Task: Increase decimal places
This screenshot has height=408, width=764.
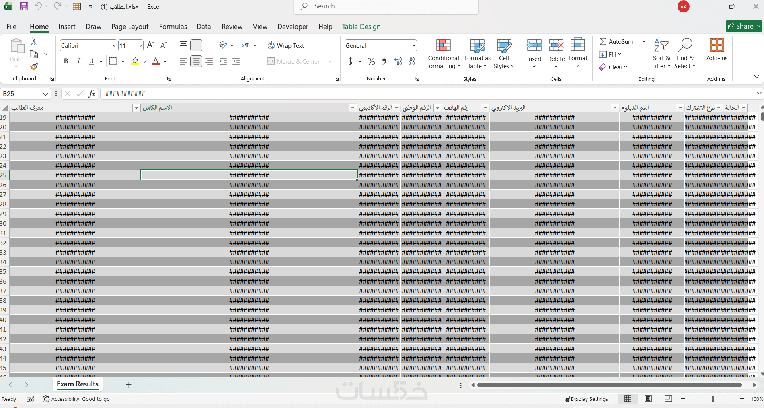Action: 398,61
